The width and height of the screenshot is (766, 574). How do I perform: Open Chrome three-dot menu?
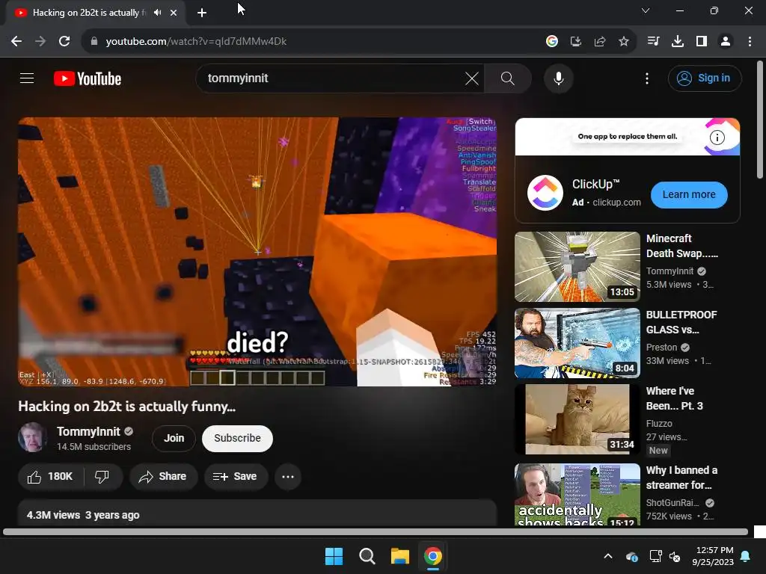pyautogui.click(x=750, y=42)
